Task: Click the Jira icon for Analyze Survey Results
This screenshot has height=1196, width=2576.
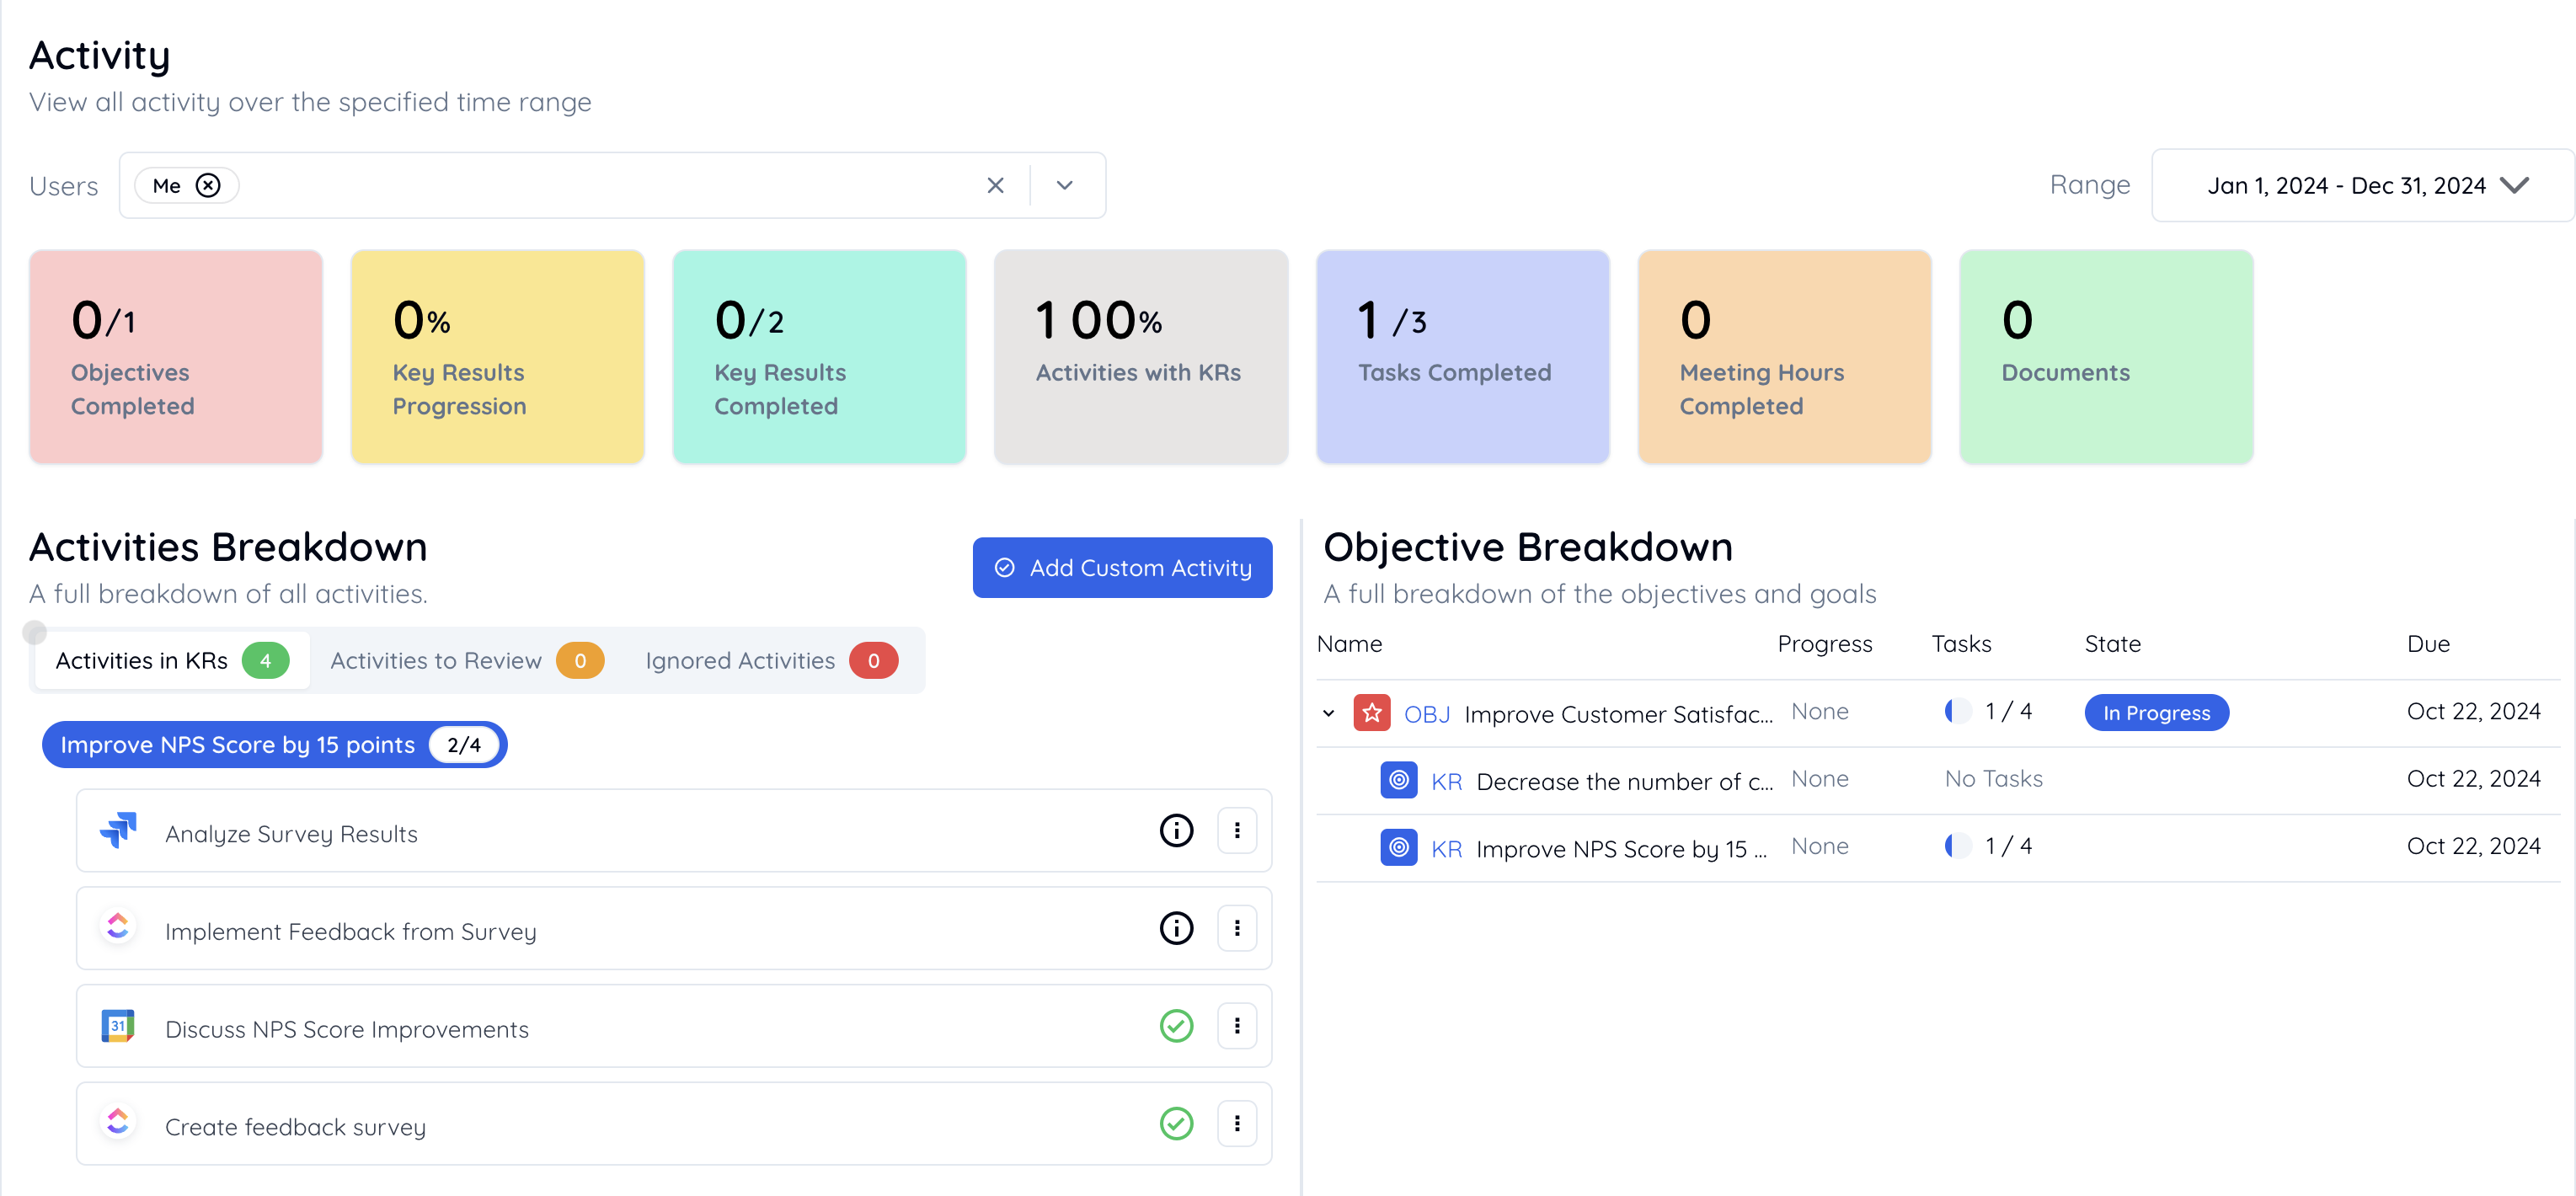Action: [118, 830]
